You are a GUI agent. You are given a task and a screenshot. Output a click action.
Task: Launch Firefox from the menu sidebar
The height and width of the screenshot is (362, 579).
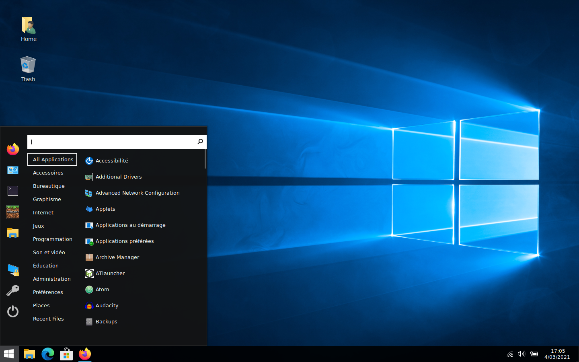13,149
